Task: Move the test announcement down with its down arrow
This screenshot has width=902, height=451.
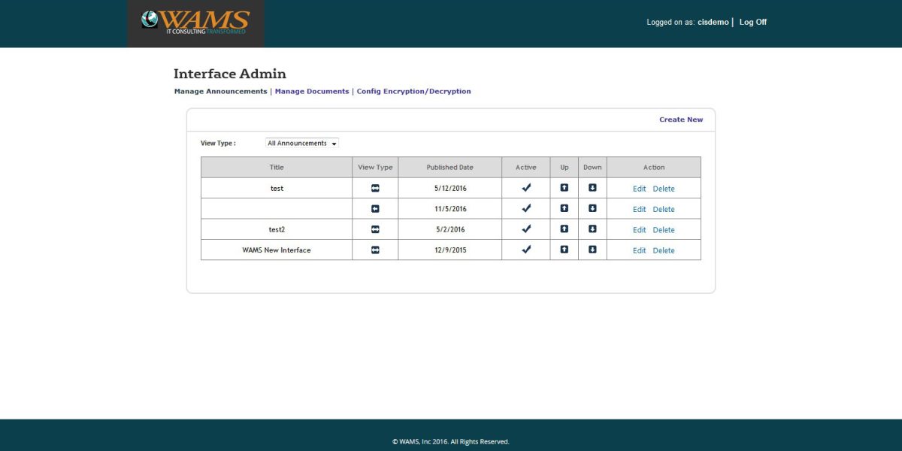Action: coord(592,187)
